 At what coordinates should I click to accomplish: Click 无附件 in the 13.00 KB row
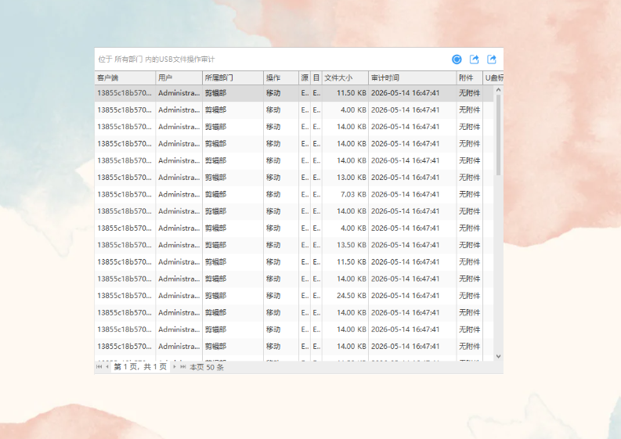pos(469,178)
